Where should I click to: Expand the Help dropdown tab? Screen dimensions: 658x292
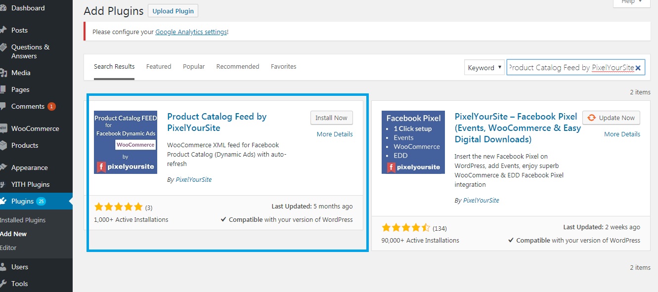tap(632, 2)
